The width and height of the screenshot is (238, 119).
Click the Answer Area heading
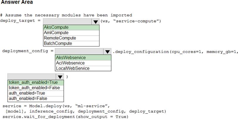pos(17,3)
